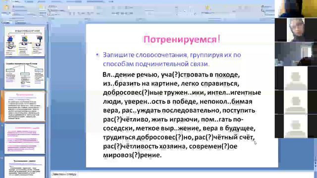Select the second gray avatar participant tile

(296, 102)
